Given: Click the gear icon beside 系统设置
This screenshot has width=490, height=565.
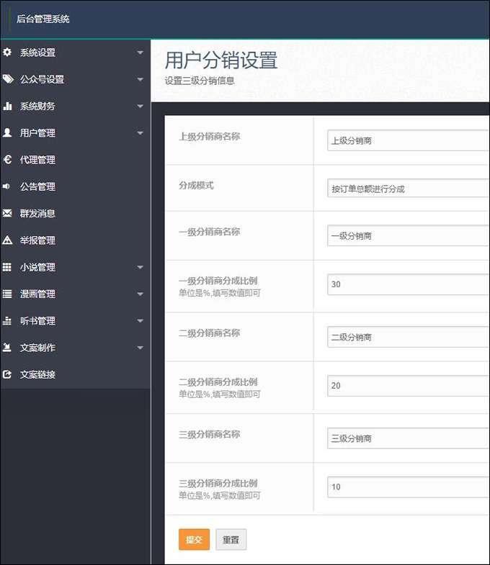Looking at the screenshot, I should click(7, 53).
